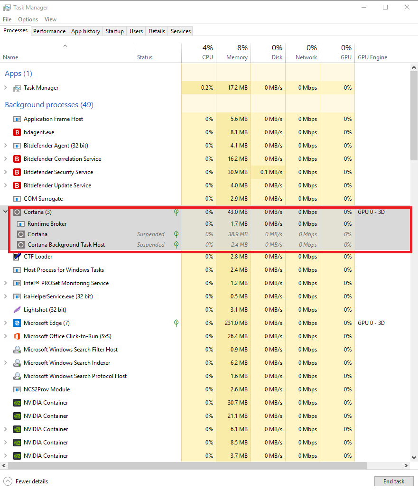This screenshot has width=418, height=490.
Task: Open the File menu
Action: [x=7, y=19]
